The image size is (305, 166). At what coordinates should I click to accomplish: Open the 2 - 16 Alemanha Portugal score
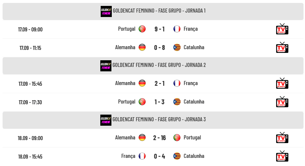[x=160, y=138]
